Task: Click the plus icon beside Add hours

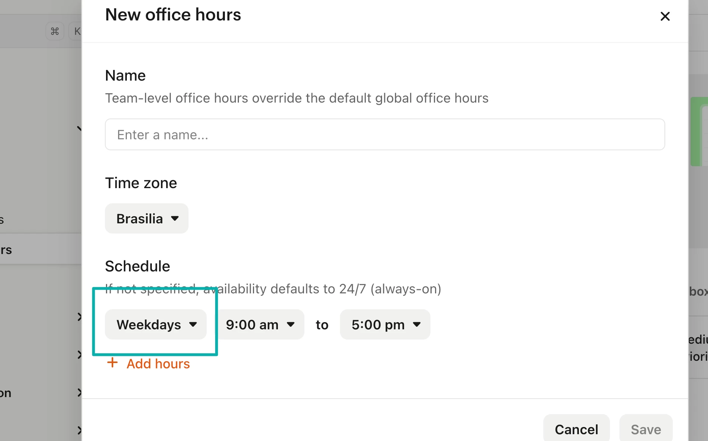Action: [x=112, y=363]
